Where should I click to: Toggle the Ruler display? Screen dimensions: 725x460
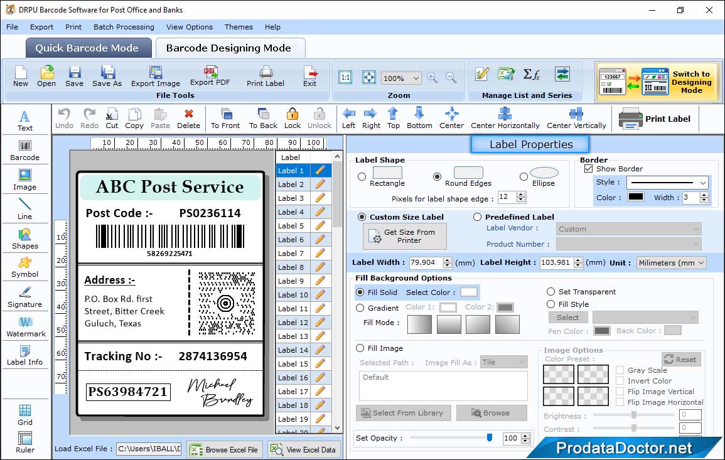25,443
